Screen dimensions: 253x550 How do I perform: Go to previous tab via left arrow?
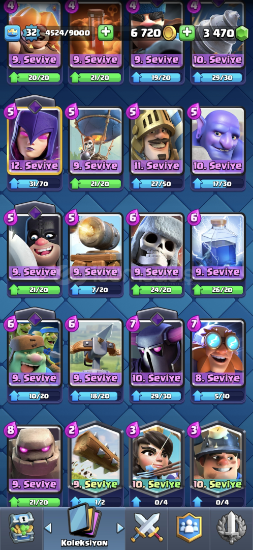(x=48, y=528)
